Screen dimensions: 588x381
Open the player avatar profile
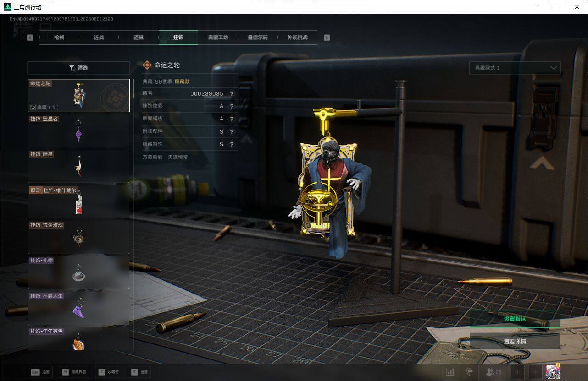pyautogui.click(x=553, y=372)
